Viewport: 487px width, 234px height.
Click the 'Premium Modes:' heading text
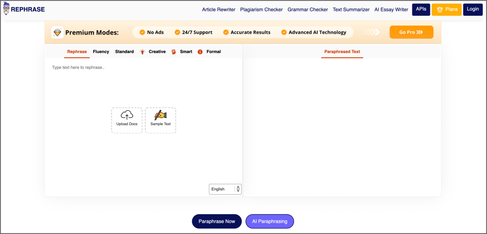92,33
